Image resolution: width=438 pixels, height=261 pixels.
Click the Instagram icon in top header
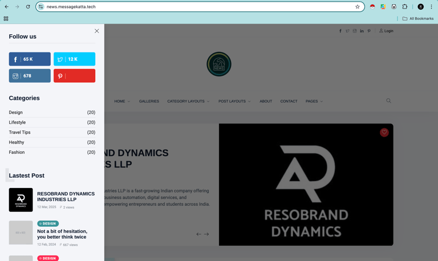coord(355,31)
